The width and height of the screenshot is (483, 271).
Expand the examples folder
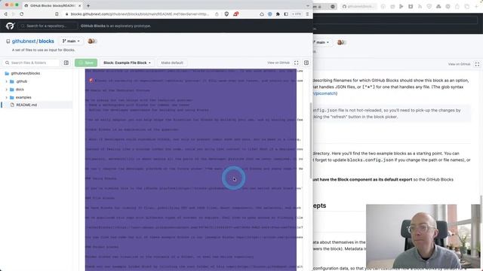pyautogui.click(x=7, y=97)
